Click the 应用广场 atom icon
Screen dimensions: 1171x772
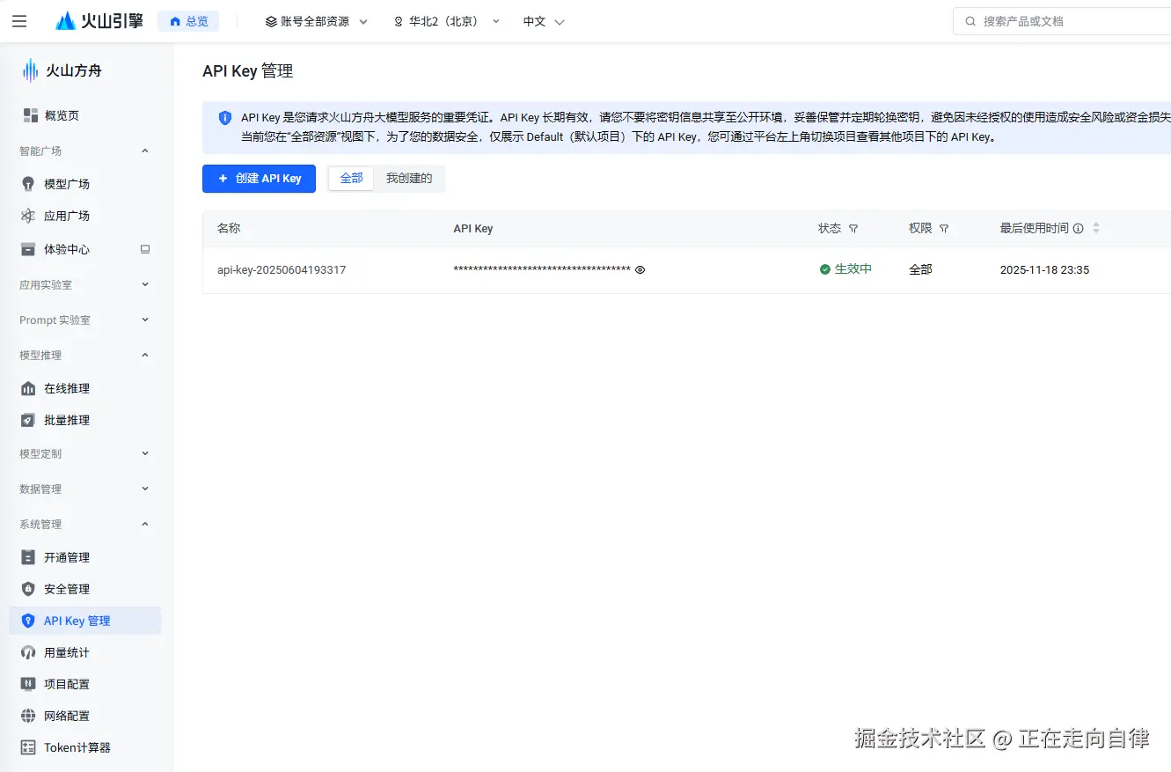28,216
